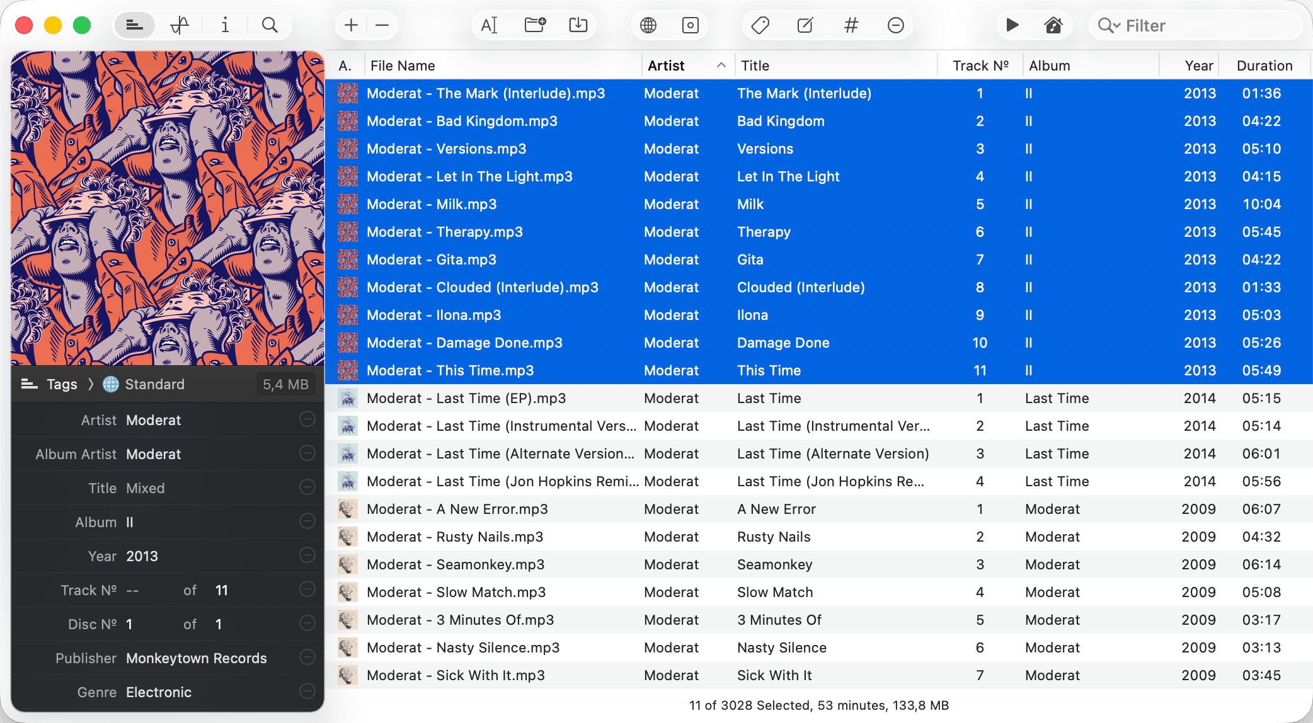The height and width of the screenshot is (723, 1313).
Task: Open the globe web lookup icon
Action: [648, 25]
